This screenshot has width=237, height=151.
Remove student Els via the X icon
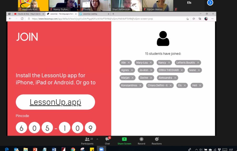pos(185,85)
